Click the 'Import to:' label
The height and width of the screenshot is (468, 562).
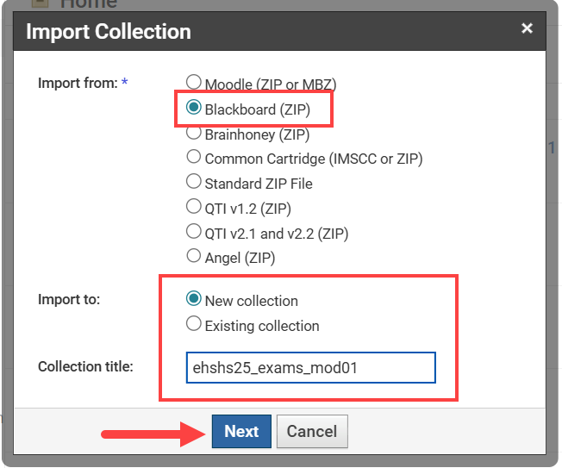tap(69, 300)
